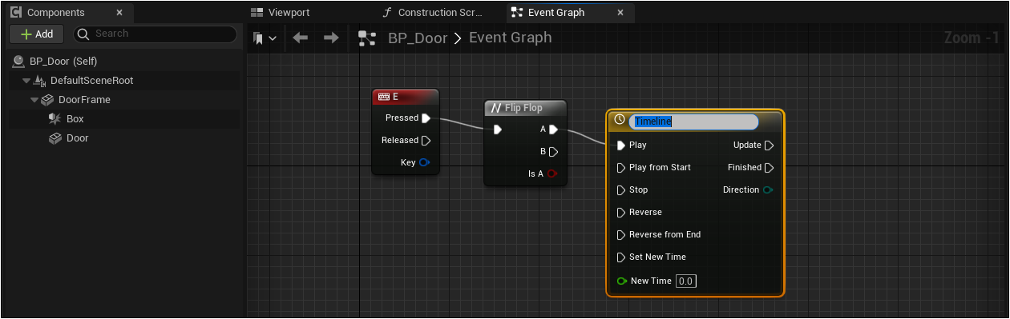Viewport: 1010px width, 319px height.
Task: Click the Timeline name text field
Action: pyautogui.click(x=693, y=122)
